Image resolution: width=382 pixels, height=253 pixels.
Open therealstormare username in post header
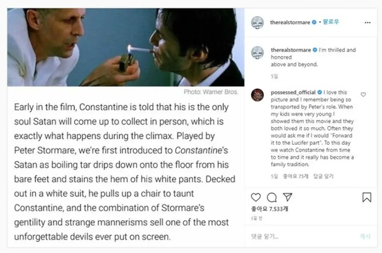pos(290,22)
